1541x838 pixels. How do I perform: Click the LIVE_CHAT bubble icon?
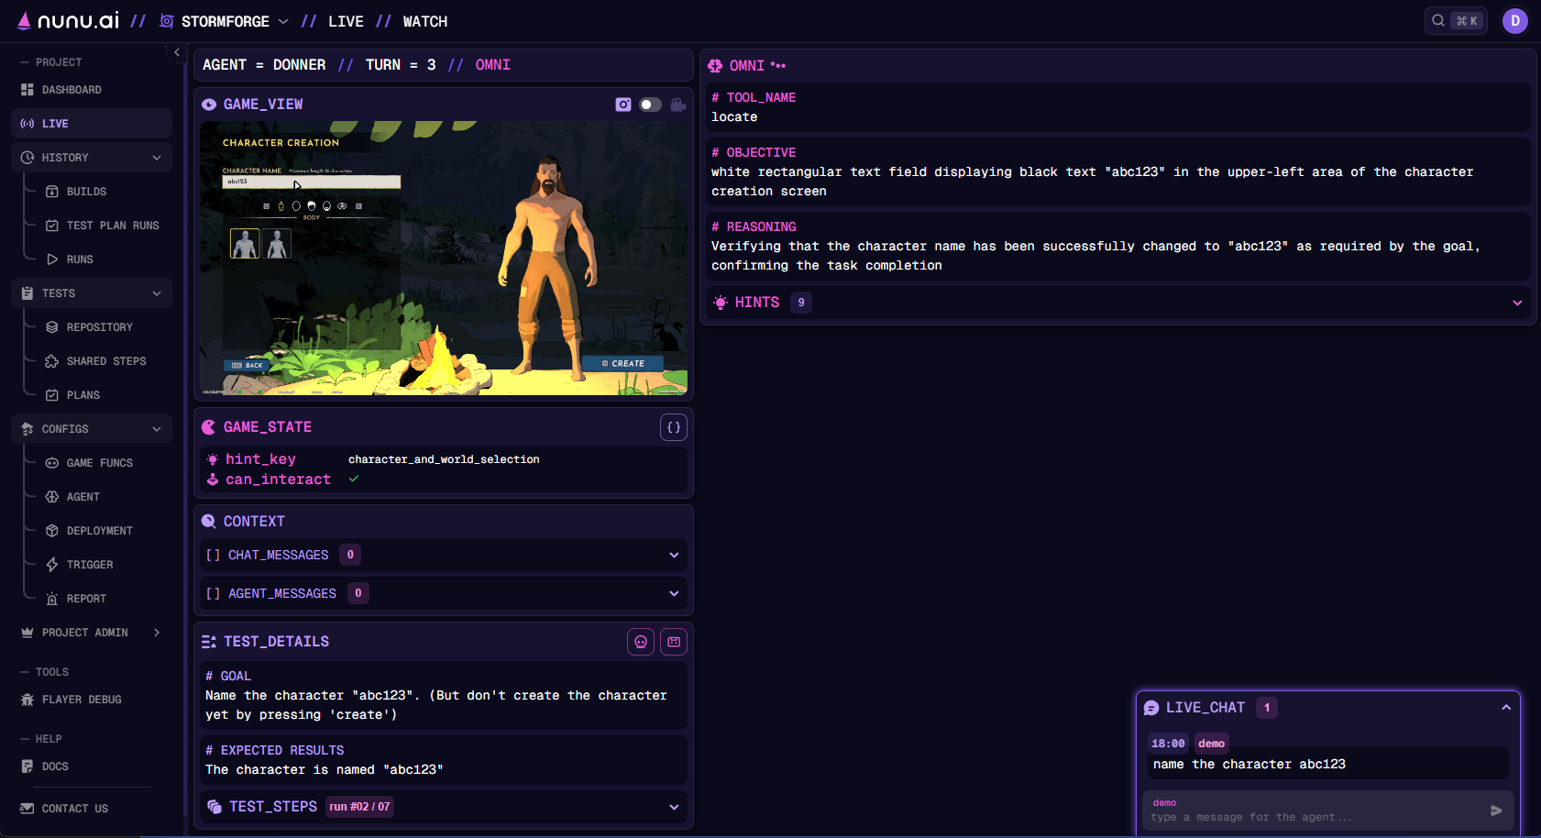[x=1151, y=708]
